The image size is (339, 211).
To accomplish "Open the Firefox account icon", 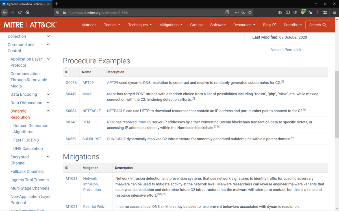I will [x=295, y=12].
